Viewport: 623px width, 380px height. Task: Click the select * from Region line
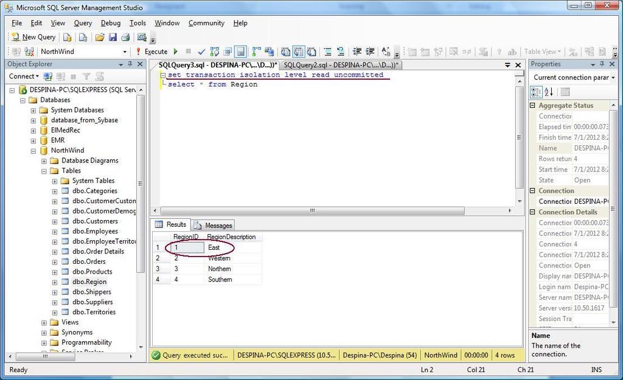pos(212,84)
